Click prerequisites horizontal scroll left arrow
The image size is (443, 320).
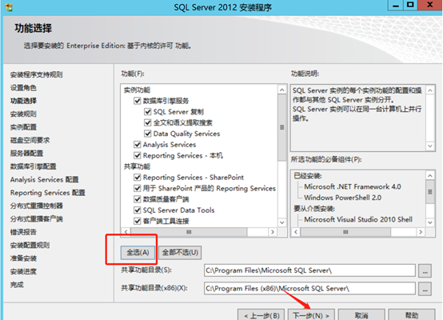296,232
